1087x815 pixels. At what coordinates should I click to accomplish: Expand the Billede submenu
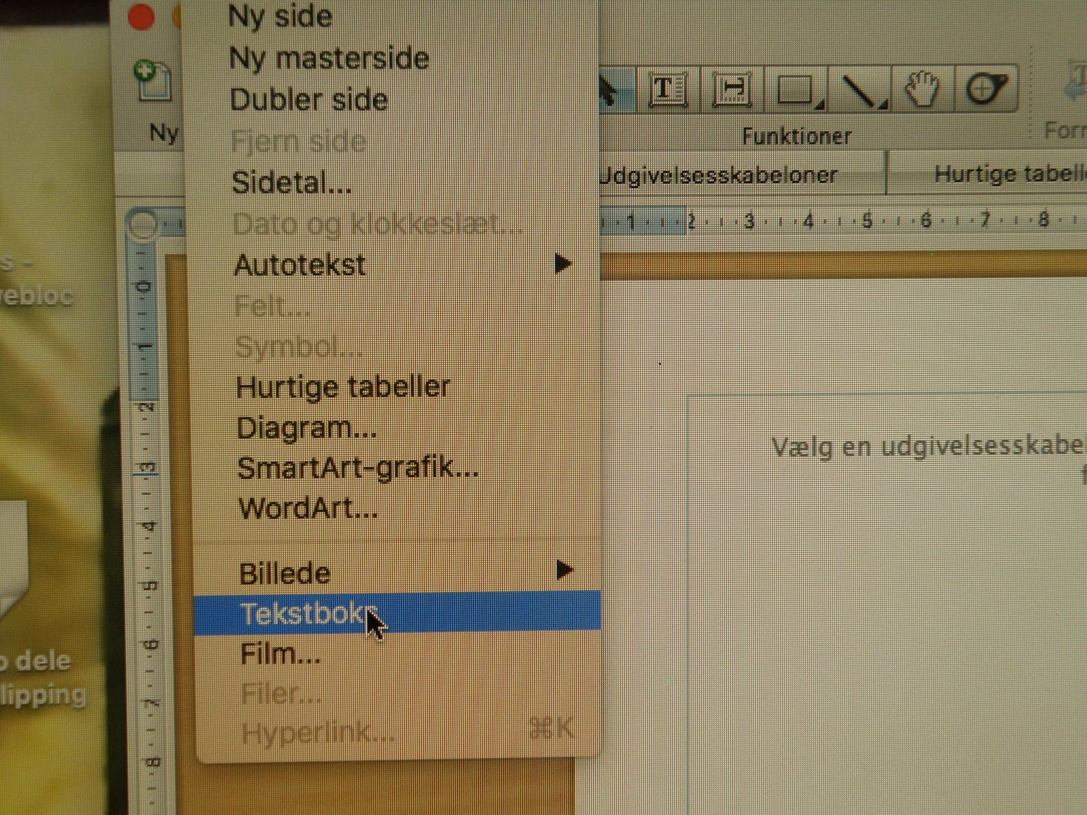pyautogui.click(x=564, y=570)
